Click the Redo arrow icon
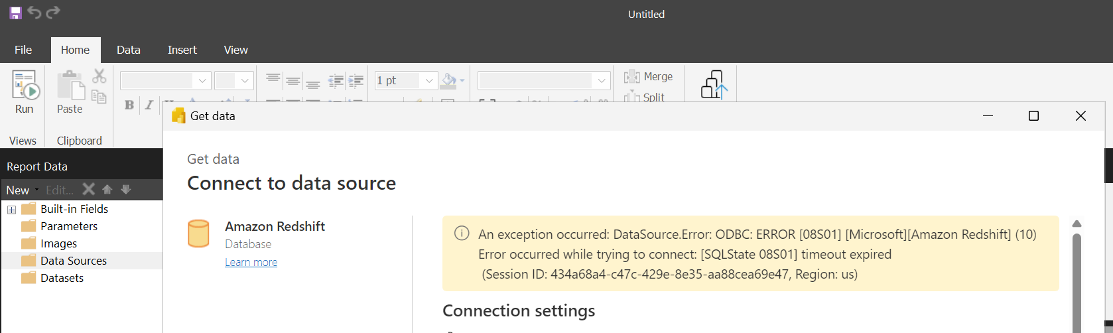1113x333 pixels. point(53,12)
